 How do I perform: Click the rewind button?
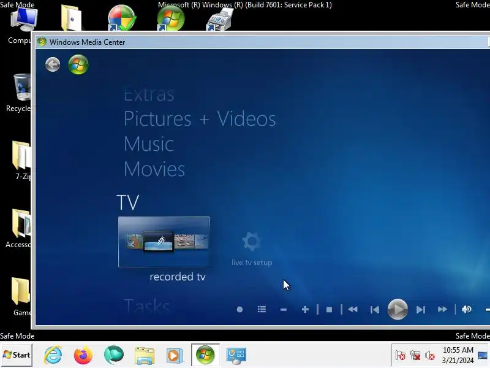(x=353, y=310)
